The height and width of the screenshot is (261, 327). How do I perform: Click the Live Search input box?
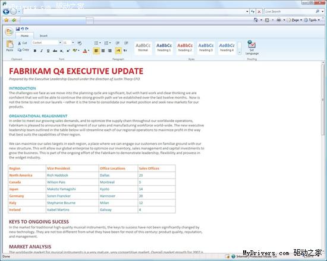290,11
